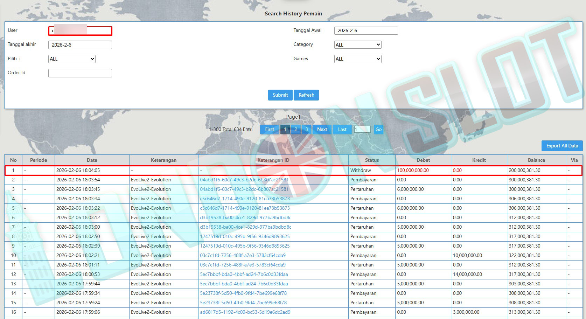The width and height of the screenshot is (586, 319).
Task: Open Keterangan ID link in row 16
Action: (x=245, y=312)
